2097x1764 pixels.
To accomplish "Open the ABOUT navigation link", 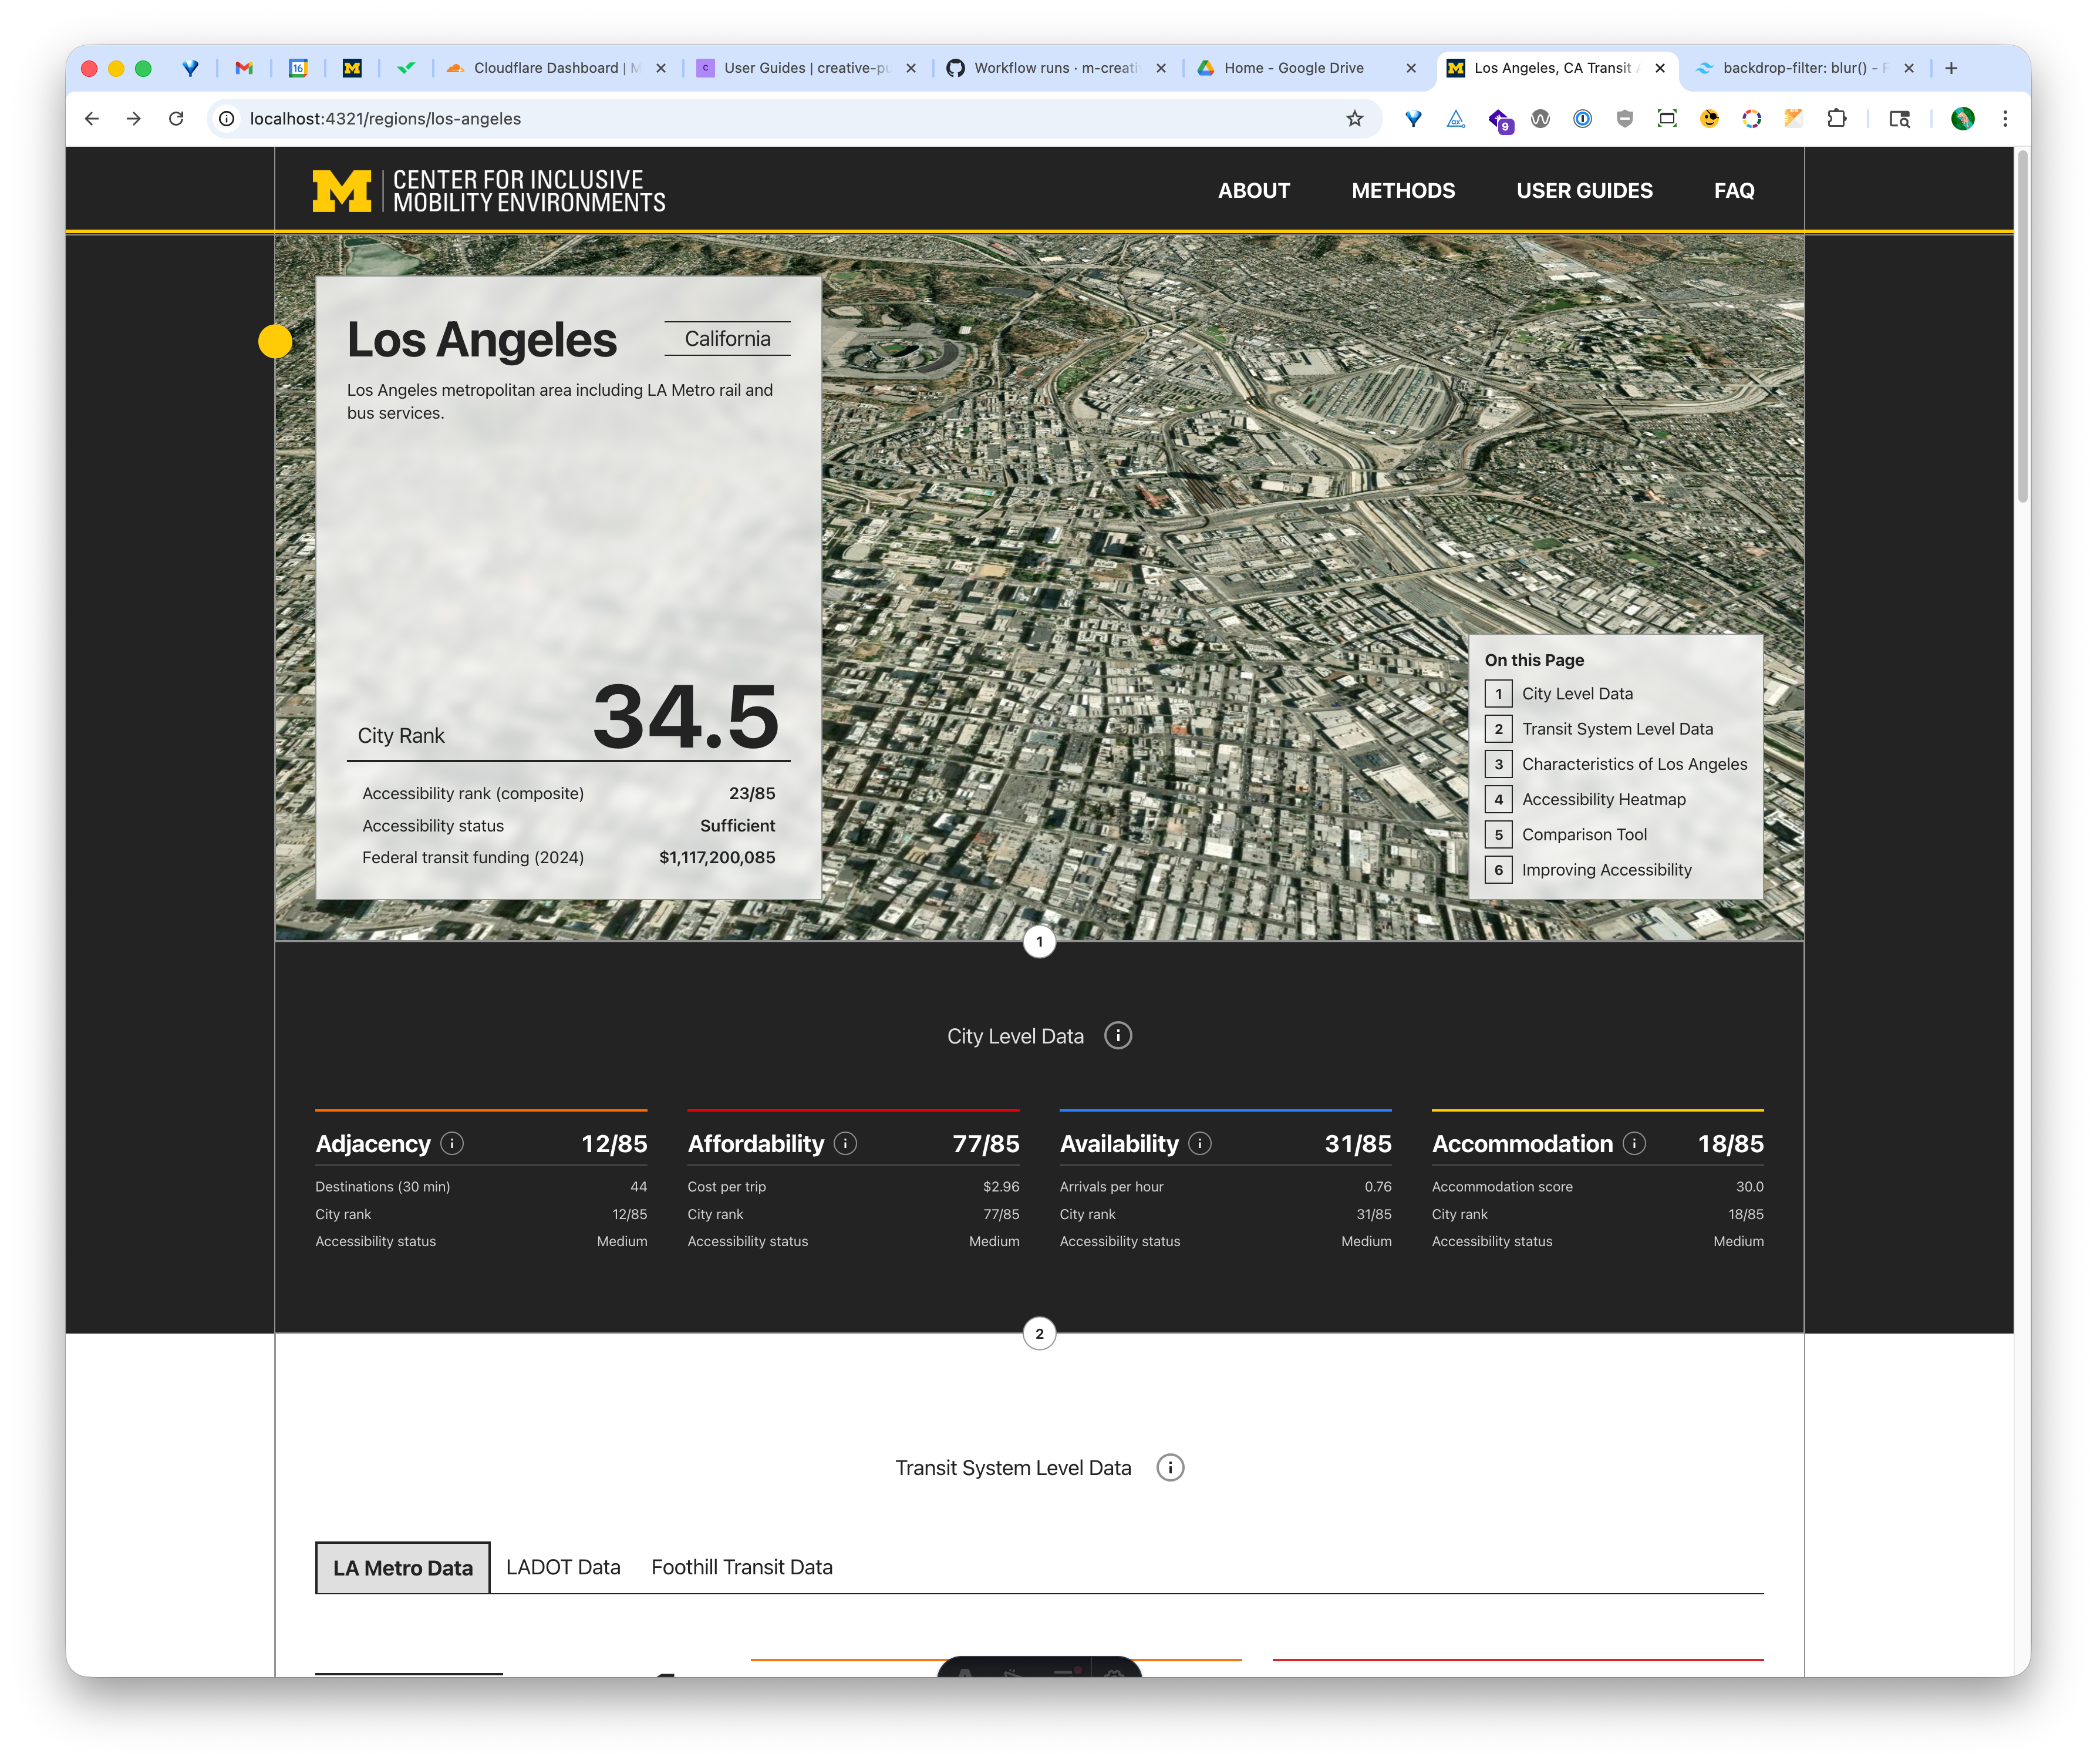I will point(1253,190).
